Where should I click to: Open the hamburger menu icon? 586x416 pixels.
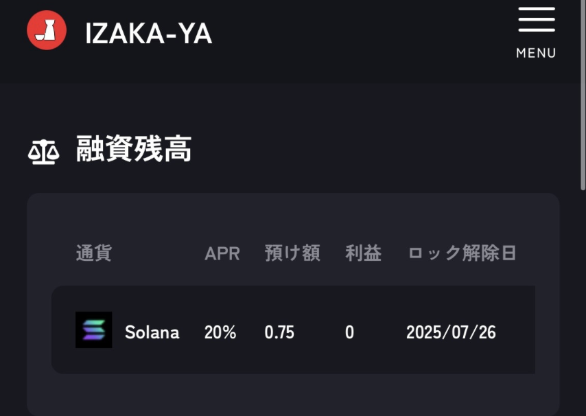pos(537,19)
